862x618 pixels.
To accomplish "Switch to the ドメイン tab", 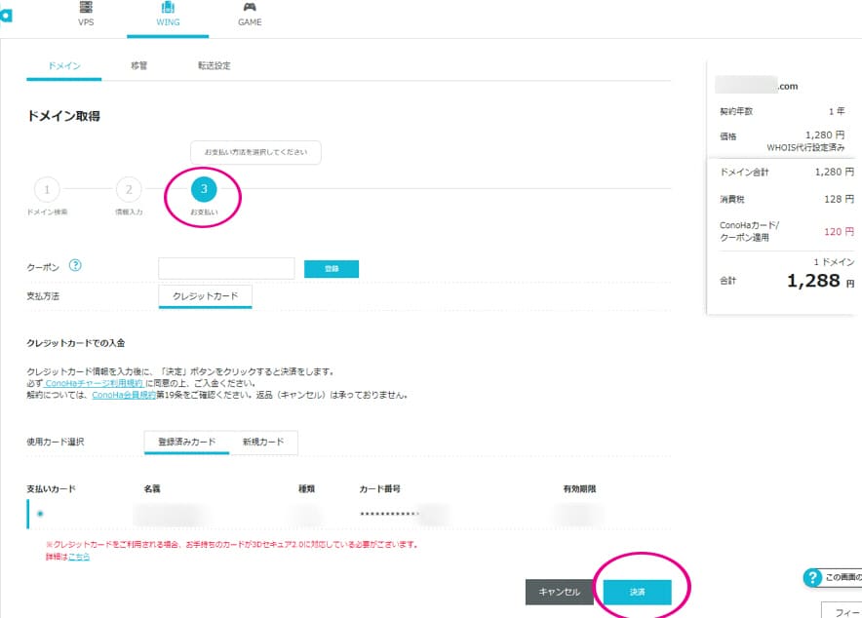I will pos(64,66).
